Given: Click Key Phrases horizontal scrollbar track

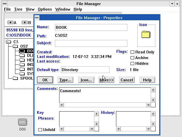Looking at the screenshot, I should (x=77, y=129).
